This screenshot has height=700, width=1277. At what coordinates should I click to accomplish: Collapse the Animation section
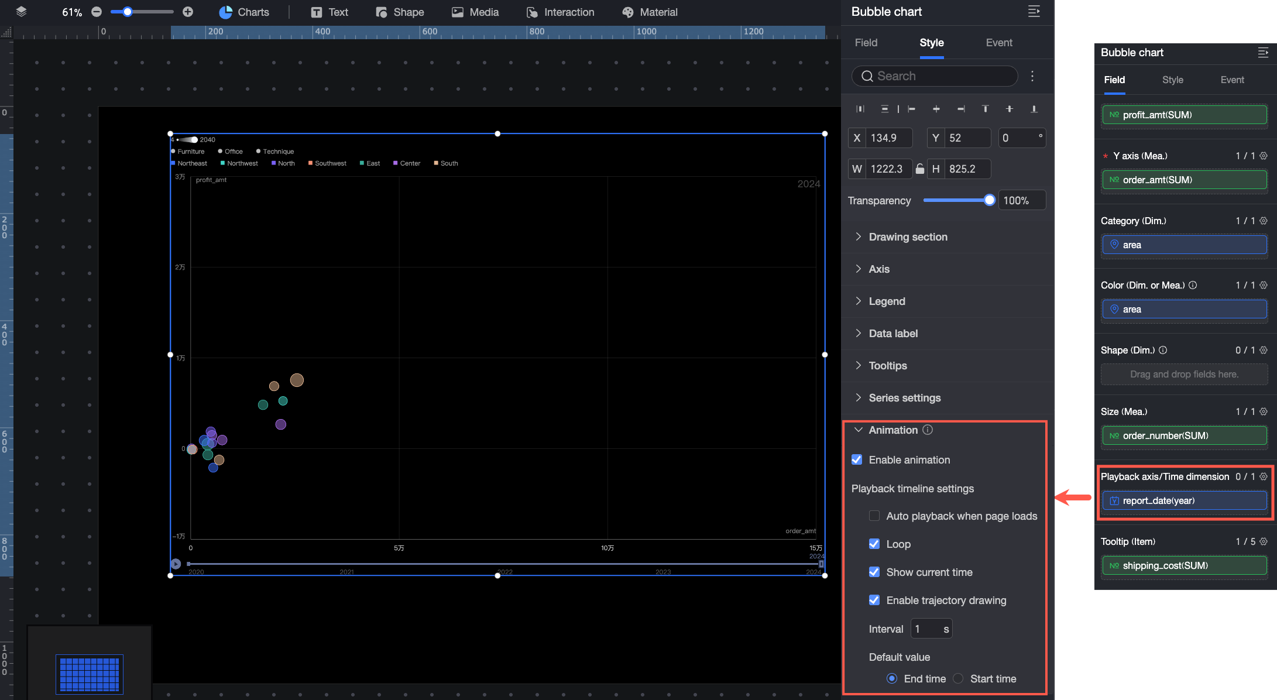859,430
